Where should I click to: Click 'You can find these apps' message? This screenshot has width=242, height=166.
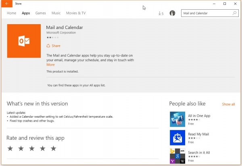click(x=76, y=85)
